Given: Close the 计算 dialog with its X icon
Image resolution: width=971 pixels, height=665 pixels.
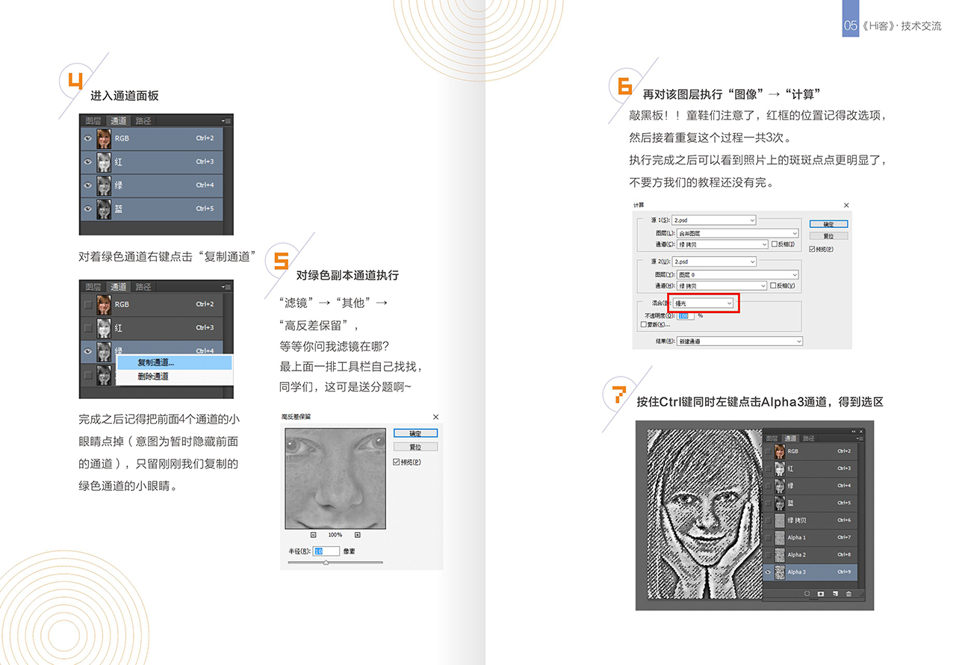Looking at the screenshot, I should click(846, 205).
